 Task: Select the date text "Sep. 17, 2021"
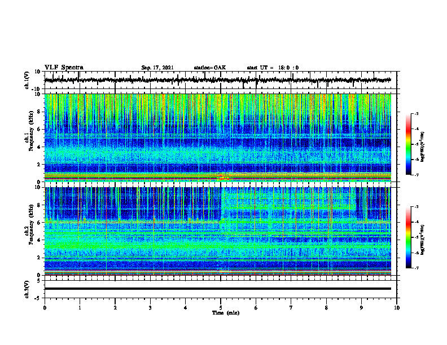pyautogui.click(x=157, y=68)
